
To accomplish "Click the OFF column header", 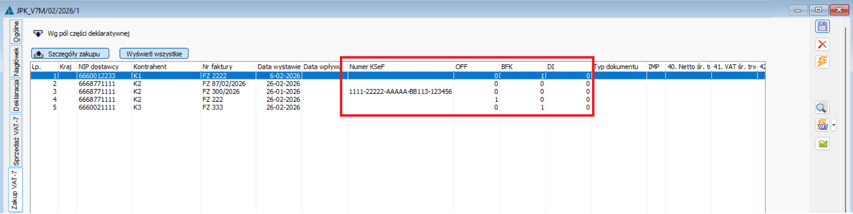I will [476, 66].
